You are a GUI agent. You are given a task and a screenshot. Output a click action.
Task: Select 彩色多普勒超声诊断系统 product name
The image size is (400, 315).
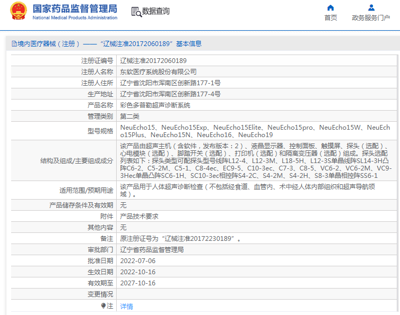155,105
